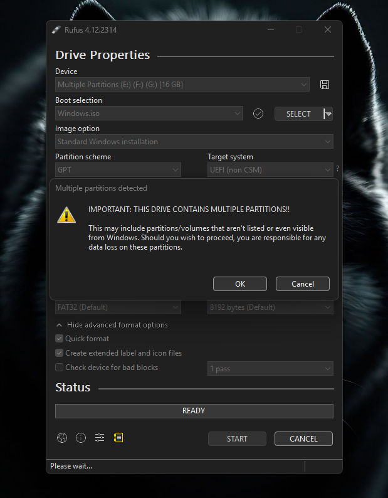Click the Target system question mark help
The width and height of the screenshot is (388, 498).
tap(337, 168)
